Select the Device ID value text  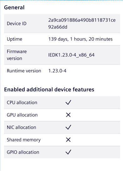[x=82, y=23]
